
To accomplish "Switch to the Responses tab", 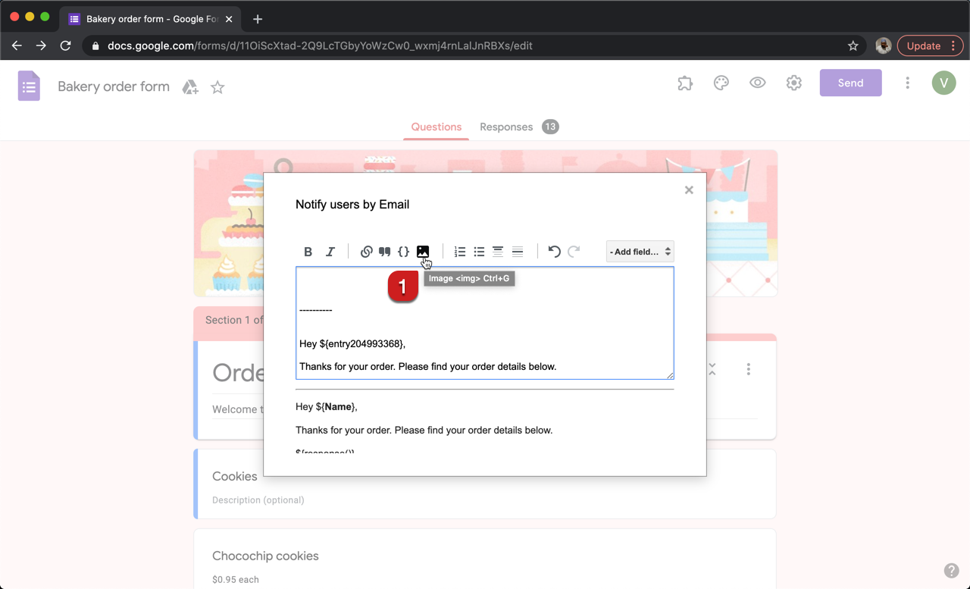I will (506, 127).
